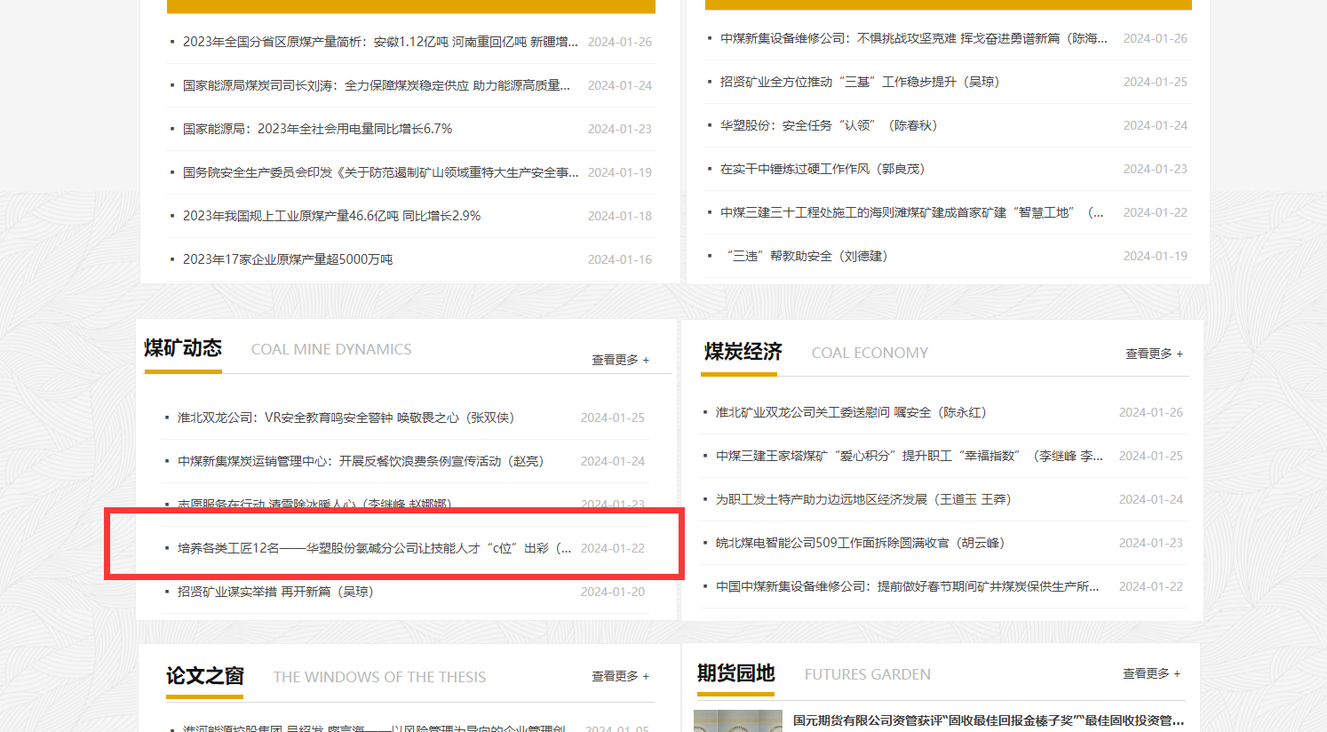
Task: Open 招贤矿业谋实举措 再开新篇 article
Action: [x=274, y=592]
